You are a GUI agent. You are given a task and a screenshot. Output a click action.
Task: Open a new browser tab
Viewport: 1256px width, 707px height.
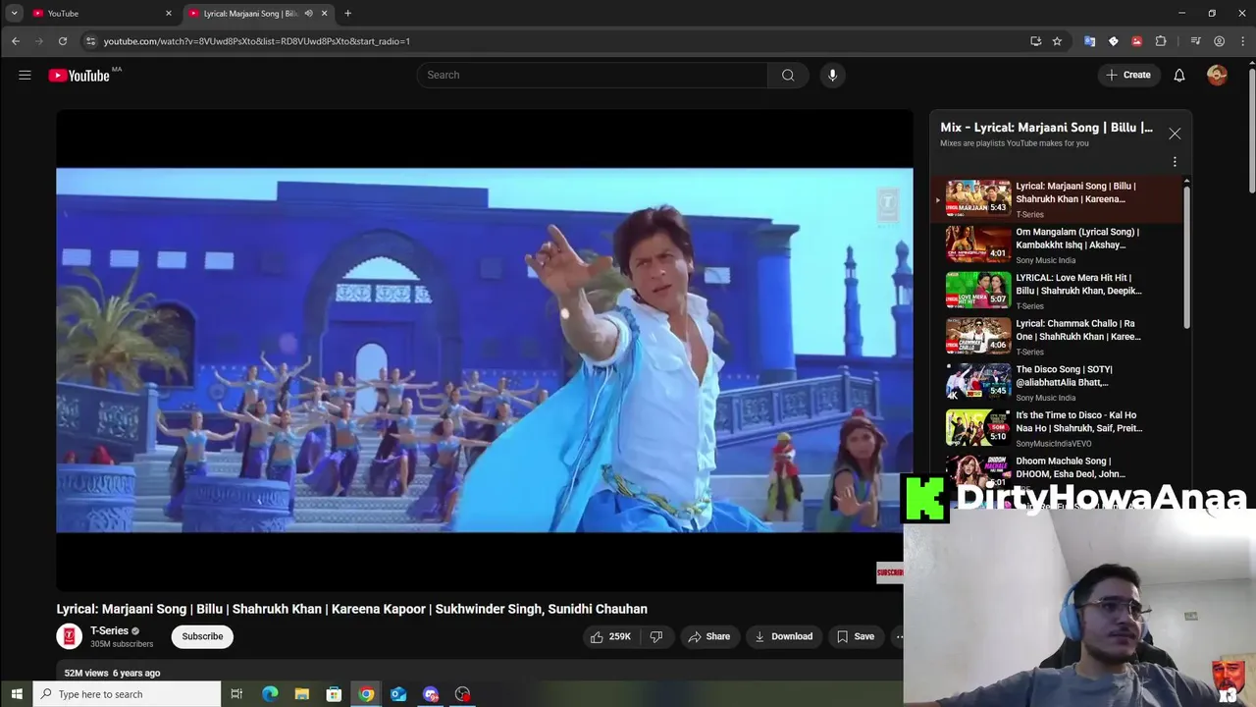[347, 13]
